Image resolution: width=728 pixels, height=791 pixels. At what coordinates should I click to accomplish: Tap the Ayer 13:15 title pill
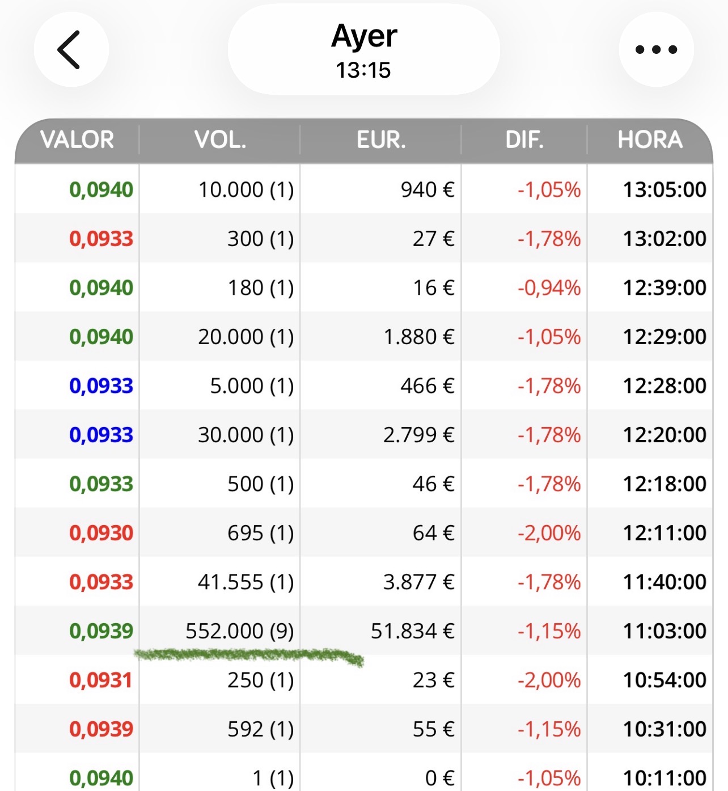(364, 50)
